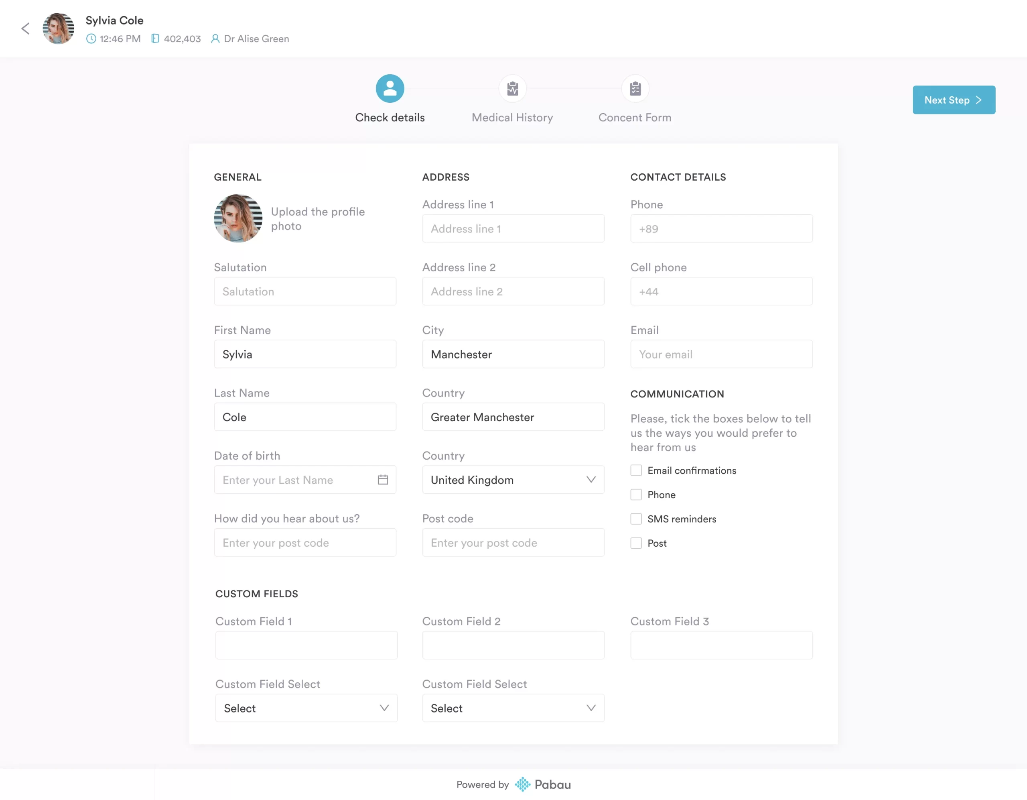Screen dimensions: 1027x800
Task: Click the person icon next to Dr Alise Green
Action: click(x=215, y=39)
